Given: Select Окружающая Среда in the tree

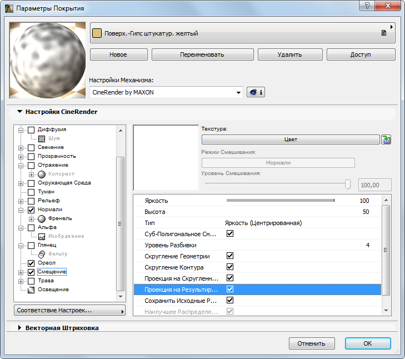Looking at the screenshot, I should coord(64,183).
